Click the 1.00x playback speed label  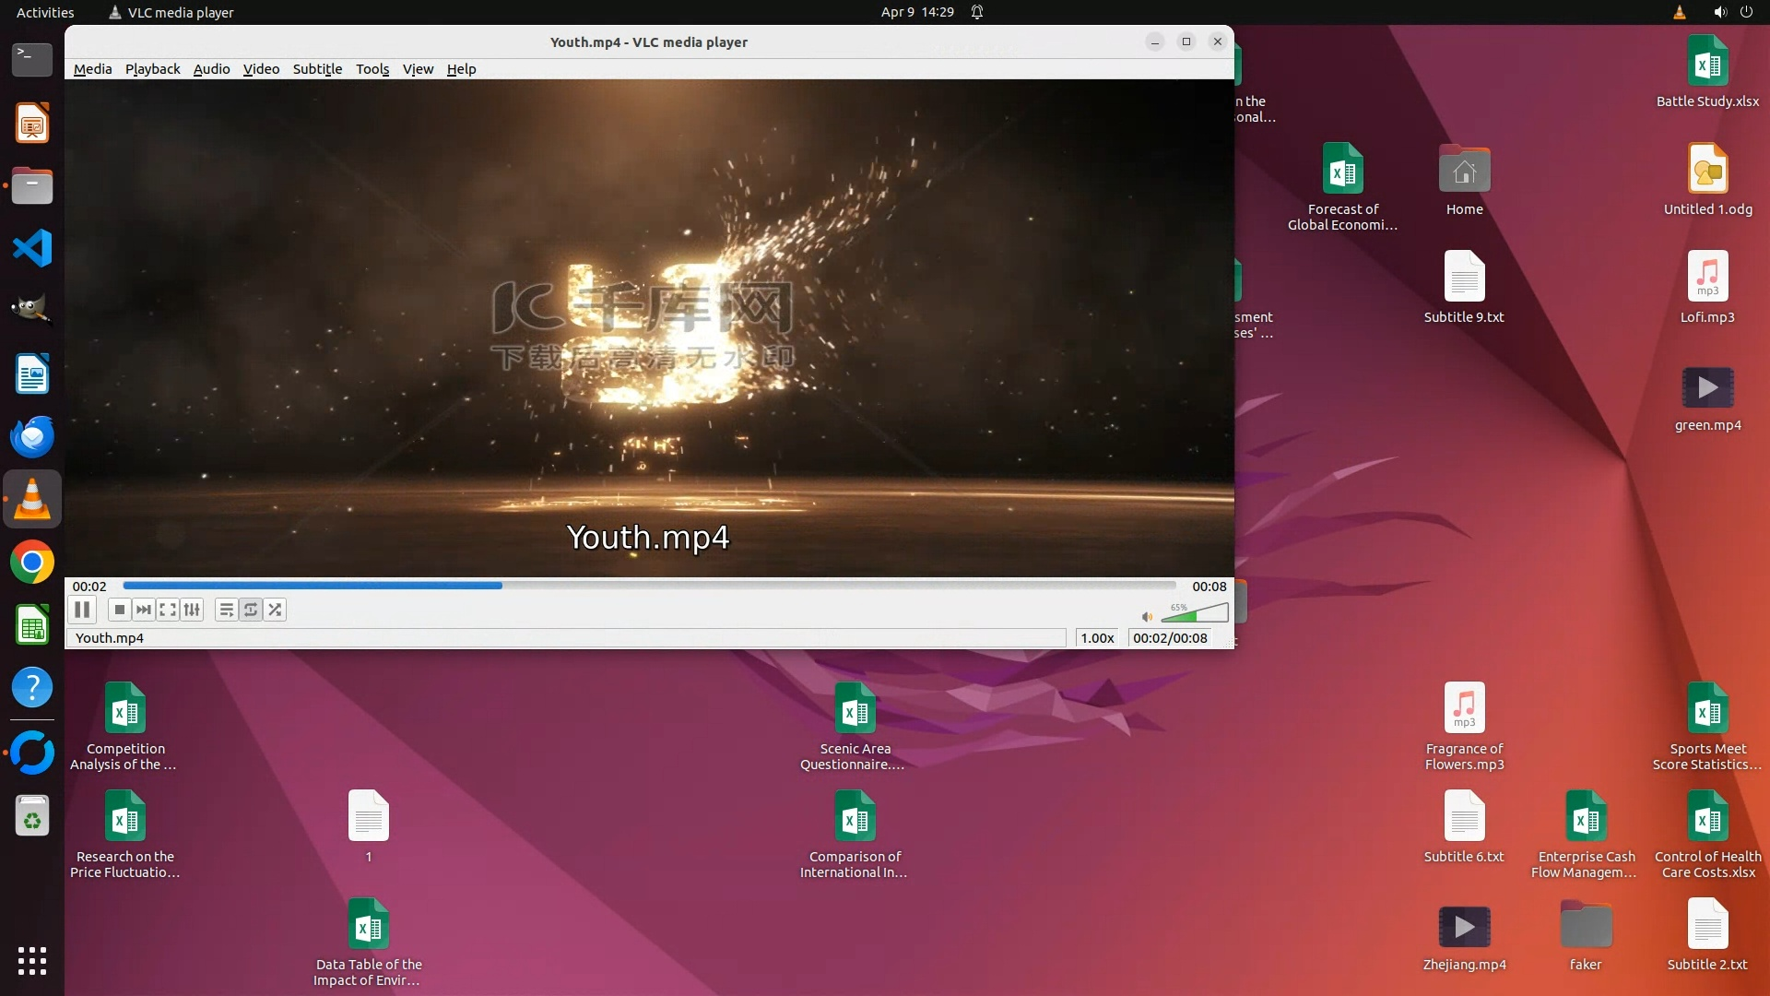click(1097, 638)
